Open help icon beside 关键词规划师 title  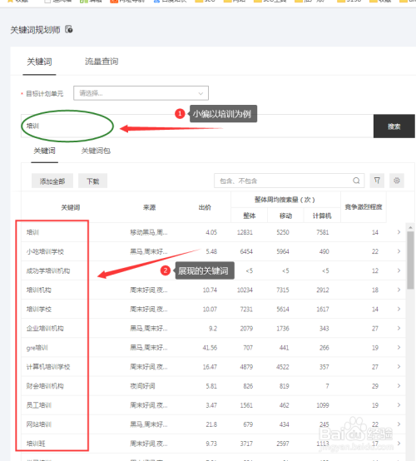coord(69,29)
